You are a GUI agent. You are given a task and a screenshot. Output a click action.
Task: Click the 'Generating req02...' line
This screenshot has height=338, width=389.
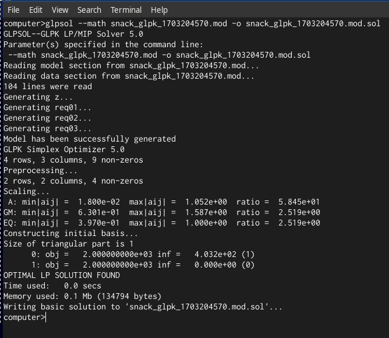tap(47, 118)
